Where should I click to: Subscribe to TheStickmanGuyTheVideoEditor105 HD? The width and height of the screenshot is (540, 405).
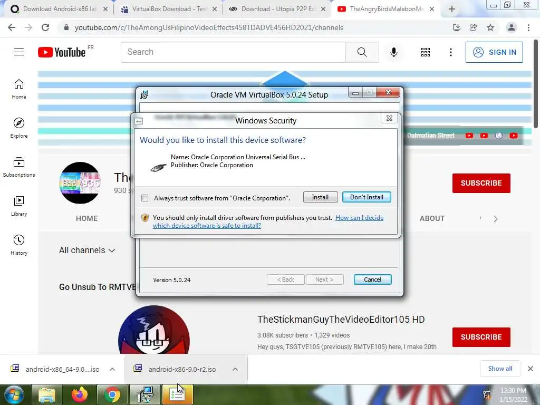pyautogui.click(x=481, y=337)
